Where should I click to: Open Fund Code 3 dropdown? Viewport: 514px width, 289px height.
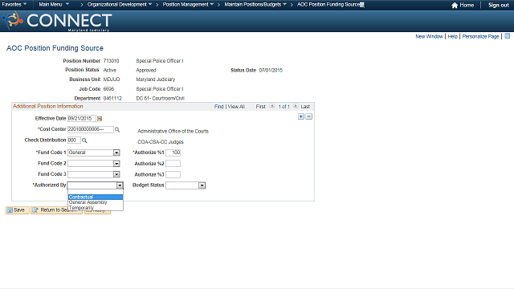pyautogui.click(x=116, y=174)
